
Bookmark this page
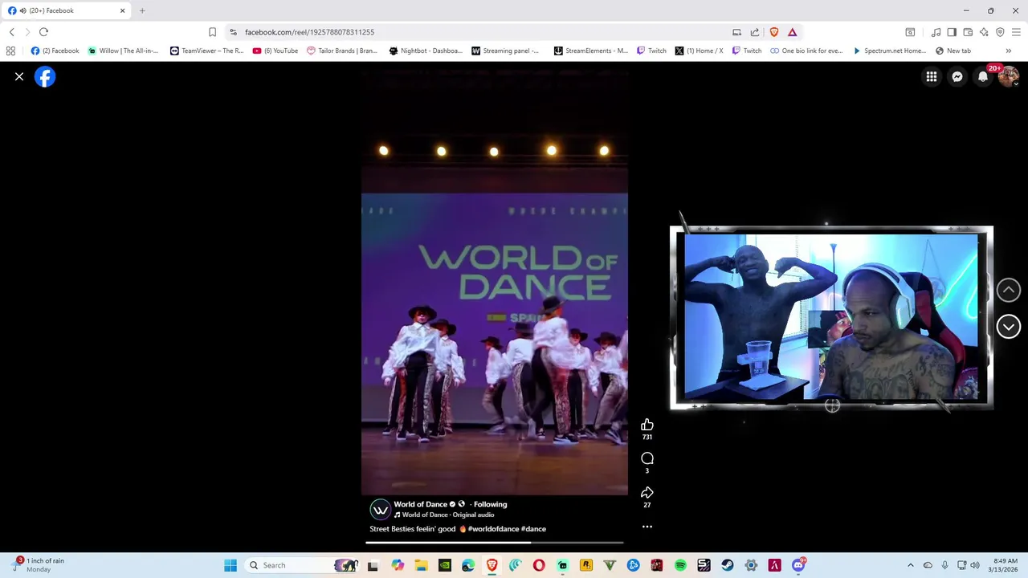pyautogui.click(x=212, y=32)
